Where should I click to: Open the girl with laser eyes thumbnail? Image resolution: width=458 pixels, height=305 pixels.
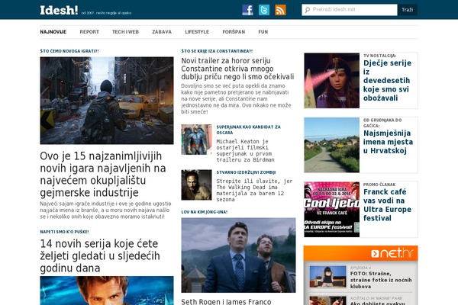tap(331, 81)
